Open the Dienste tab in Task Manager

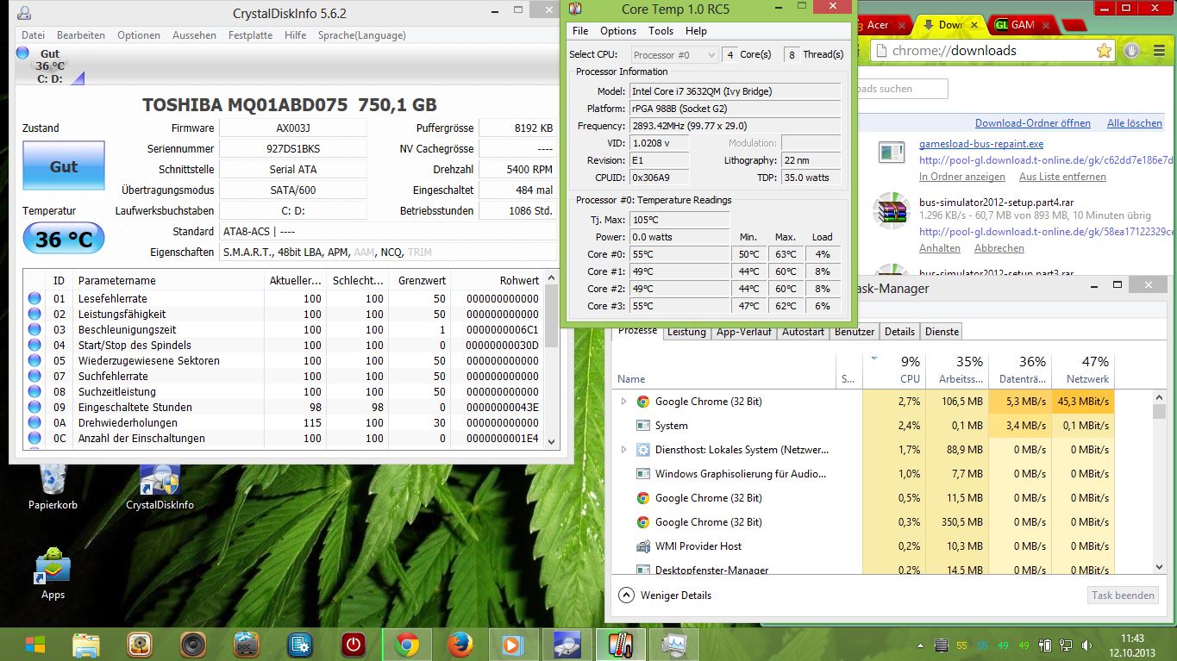[x=941, y=332]
